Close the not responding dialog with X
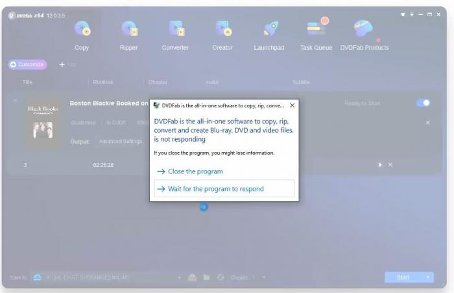 [292, 105]
